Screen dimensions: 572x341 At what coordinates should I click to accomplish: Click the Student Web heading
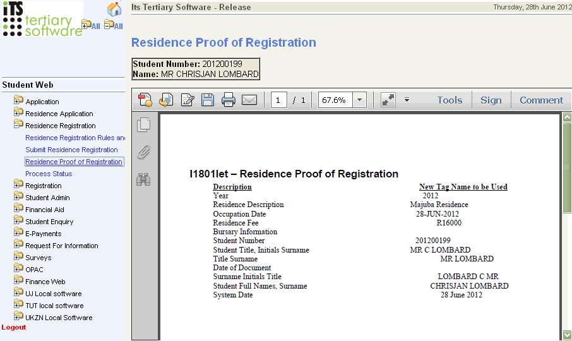(28, 85)
